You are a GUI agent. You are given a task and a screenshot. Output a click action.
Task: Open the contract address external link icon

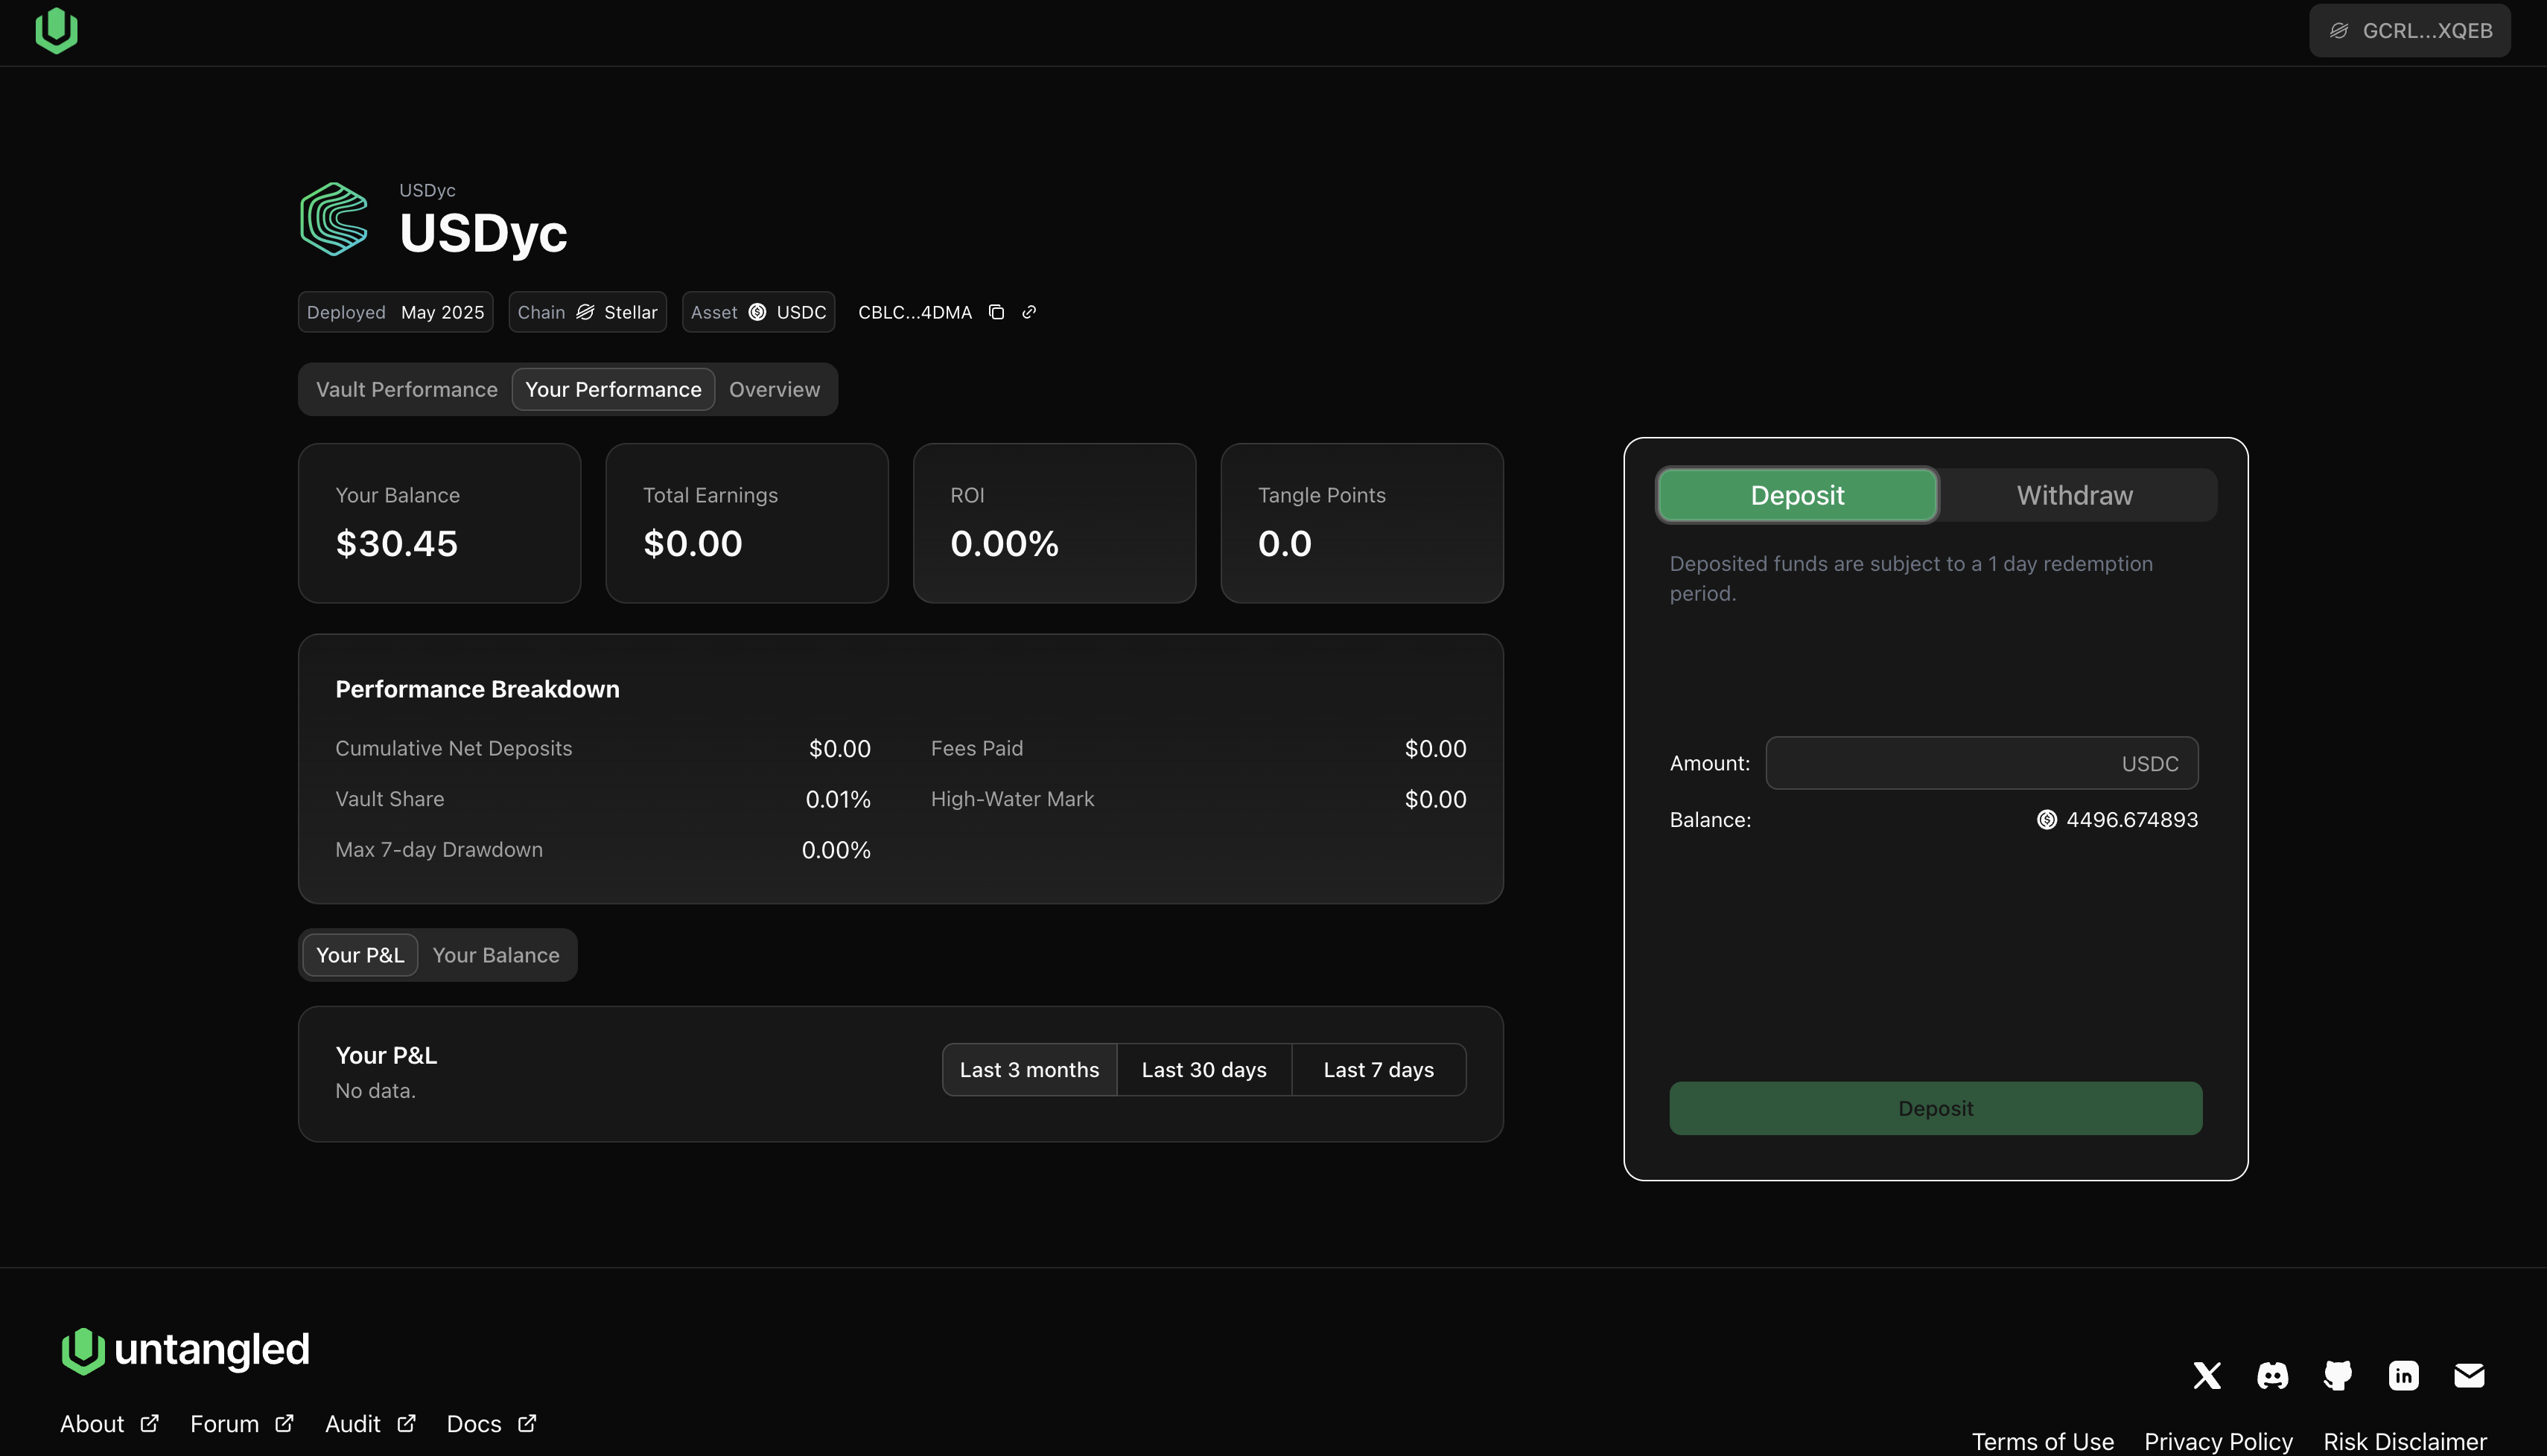(1028, 312)
